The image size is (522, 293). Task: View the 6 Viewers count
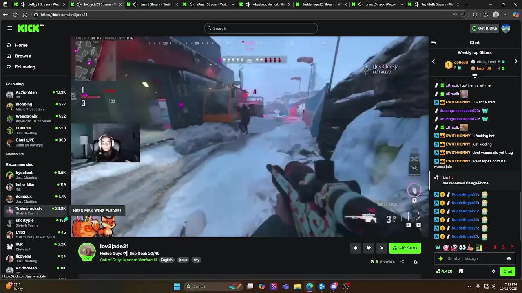(x=383, y=262)
